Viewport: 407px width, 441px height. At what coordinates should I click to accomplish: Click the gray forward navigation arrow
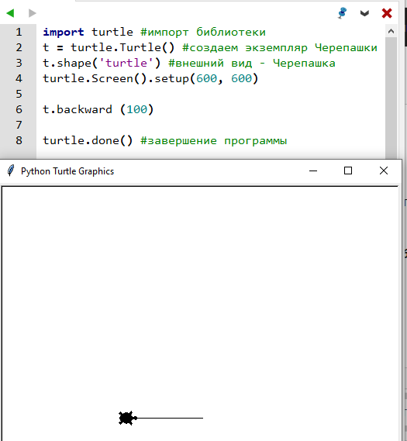pyautogui.click(x=33, y=13)
